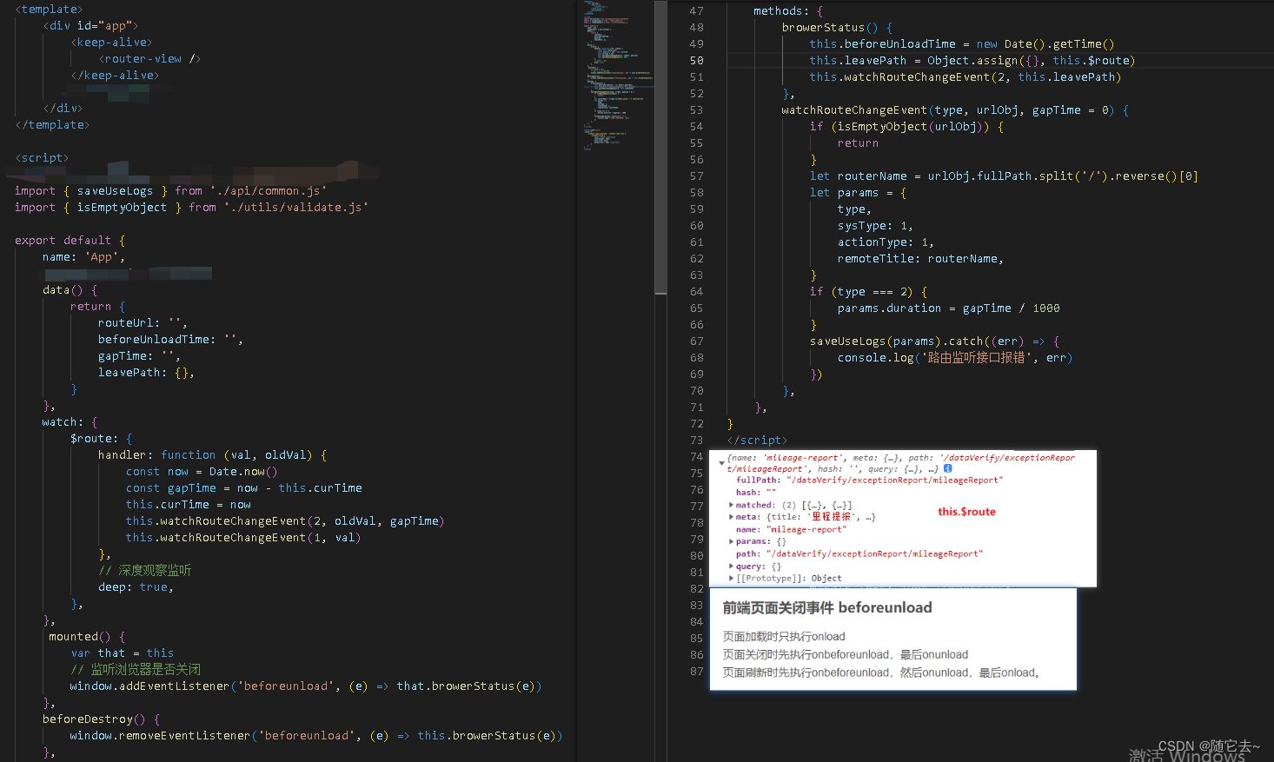Click the 'handler: function (val, oldVal)' line
Image resolution: width=1274 pixels, height=762 pixels.
click(213, 455)
